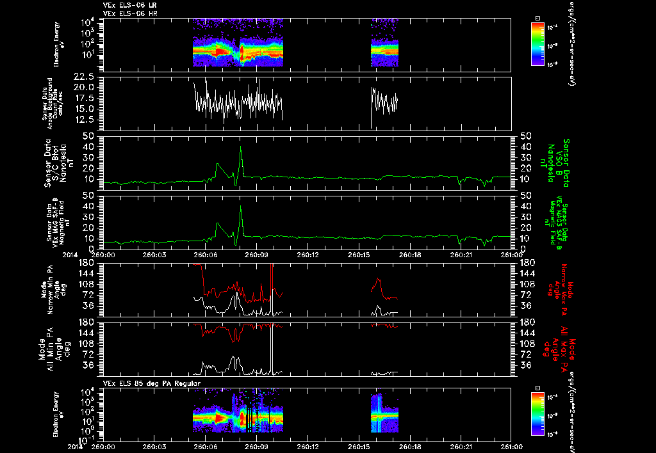Screen dimensions: 656x453
Task: Select the Anode Background Count Rate axis label
Action: (x=53, y=104)
